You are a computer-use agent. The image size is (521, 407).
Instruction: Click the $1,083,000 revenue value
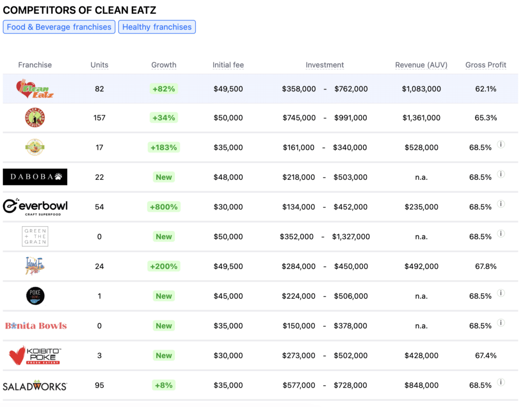[421, 89]
